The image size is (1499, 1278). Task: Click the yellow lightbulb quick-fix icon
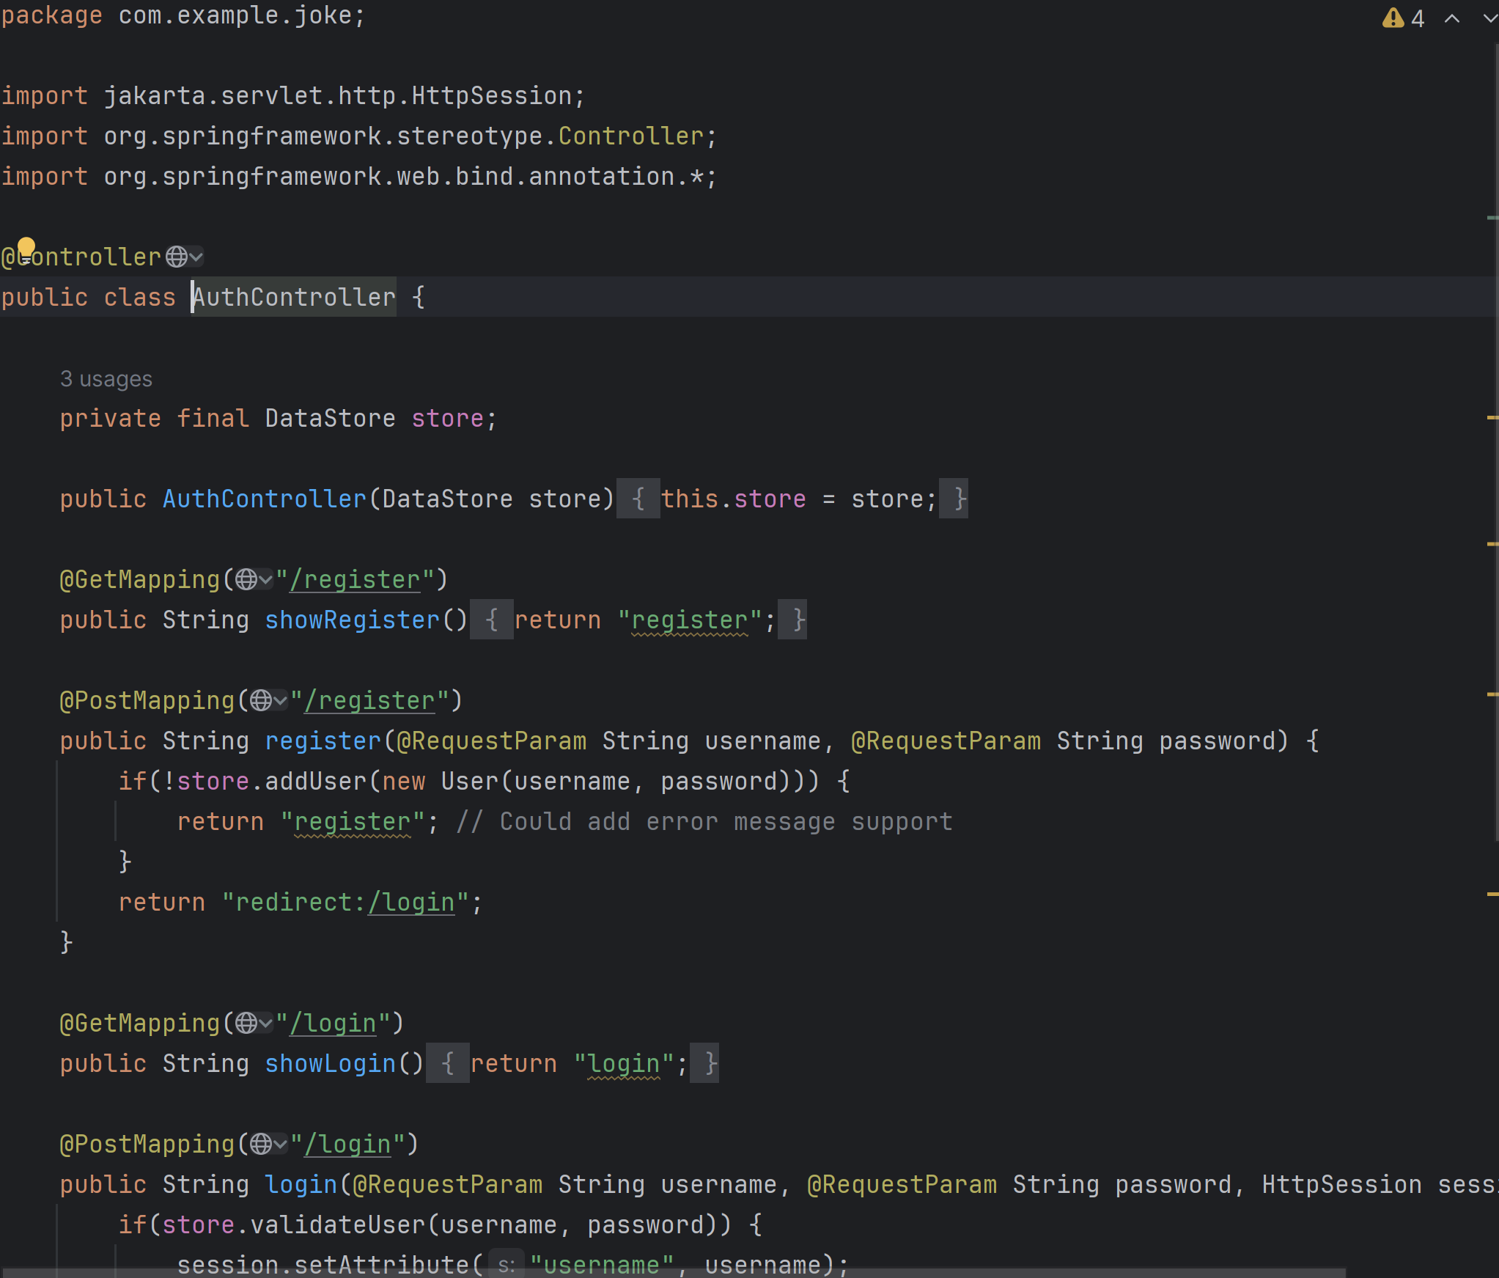(x=26, y=247)
